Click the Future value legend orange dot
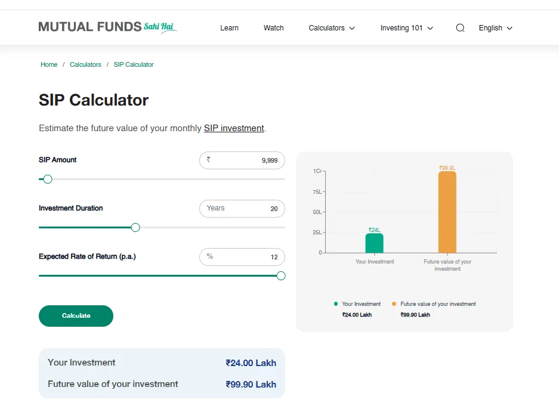 point(394,304)
